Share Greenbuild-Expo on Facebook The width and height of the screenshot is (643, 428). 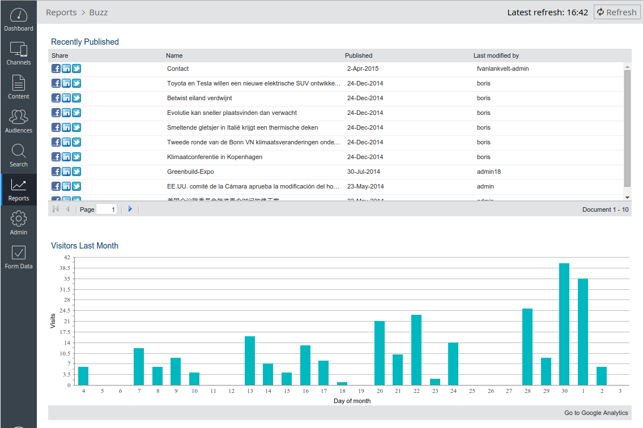point(56,172)
